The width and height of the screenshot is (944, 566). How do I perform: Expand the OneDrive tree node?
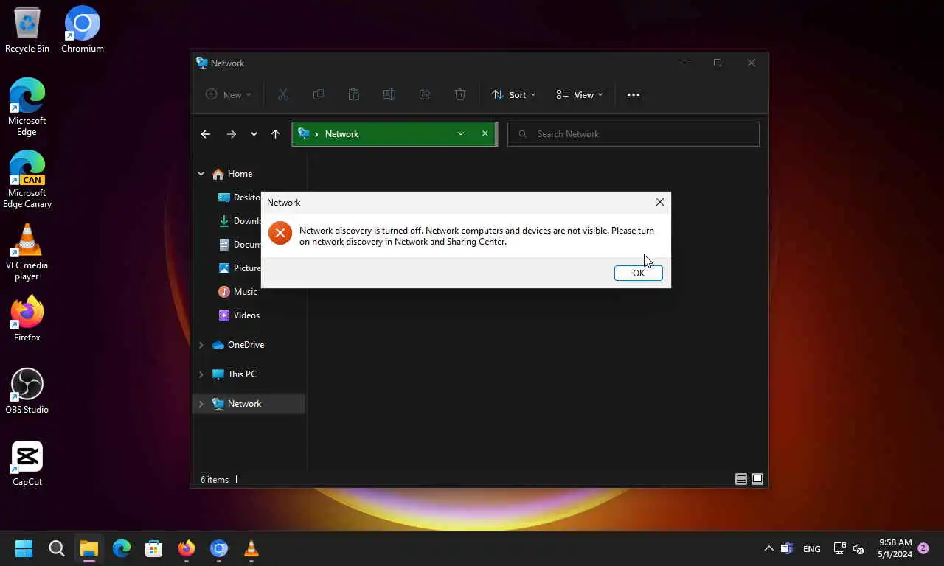pos(201,345)
